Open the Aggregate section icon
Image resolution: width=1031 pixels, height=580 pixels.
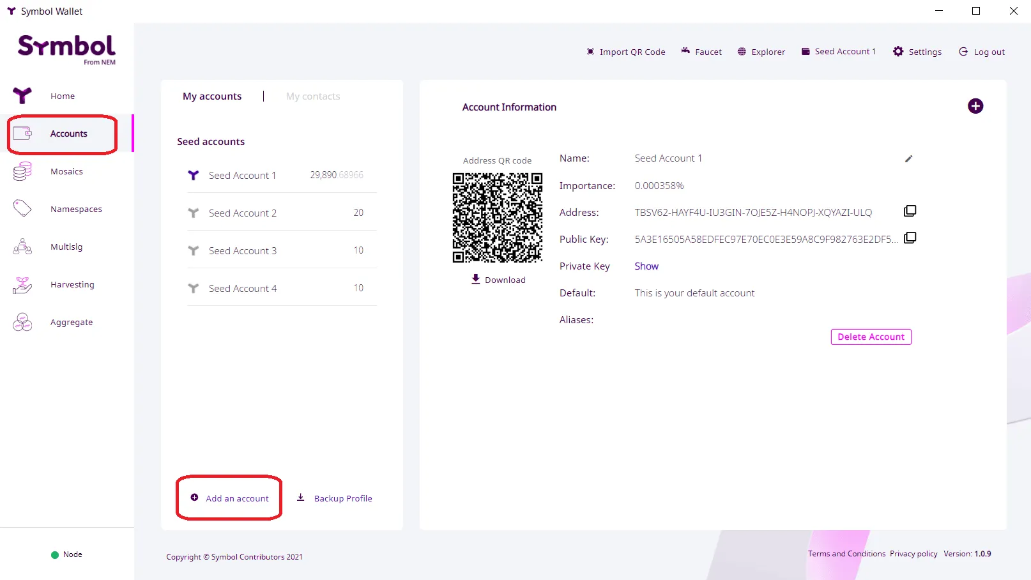coord(22,322)
